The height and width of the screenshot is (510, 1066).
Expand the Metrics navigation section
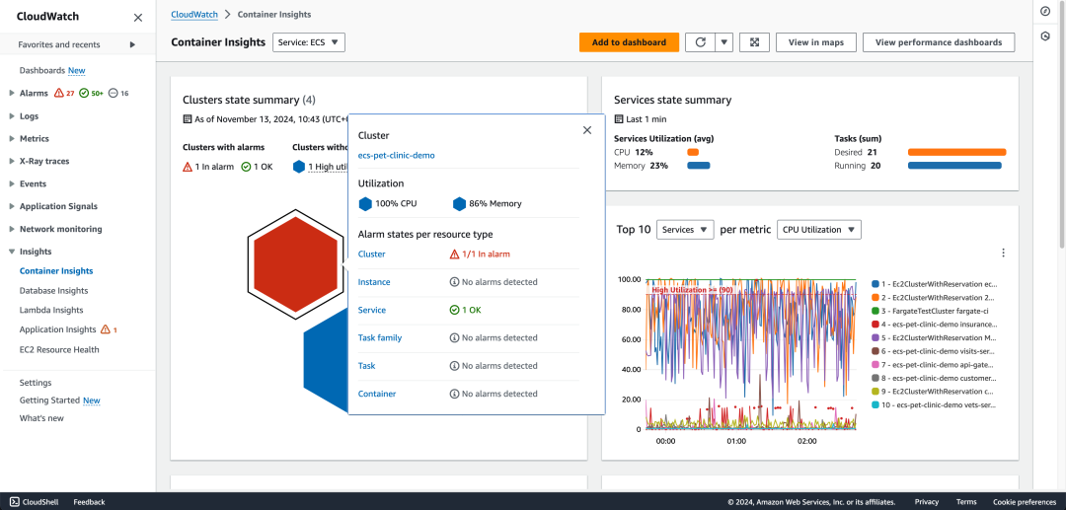12,138
